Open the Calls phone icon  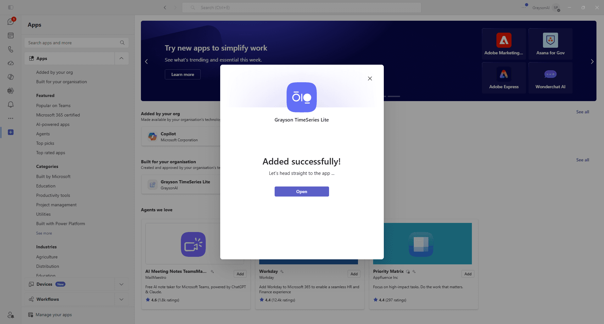(x=11, y=49)
